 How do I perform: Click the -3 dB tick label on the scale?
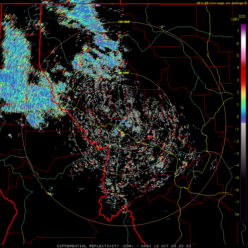point(237,153)
